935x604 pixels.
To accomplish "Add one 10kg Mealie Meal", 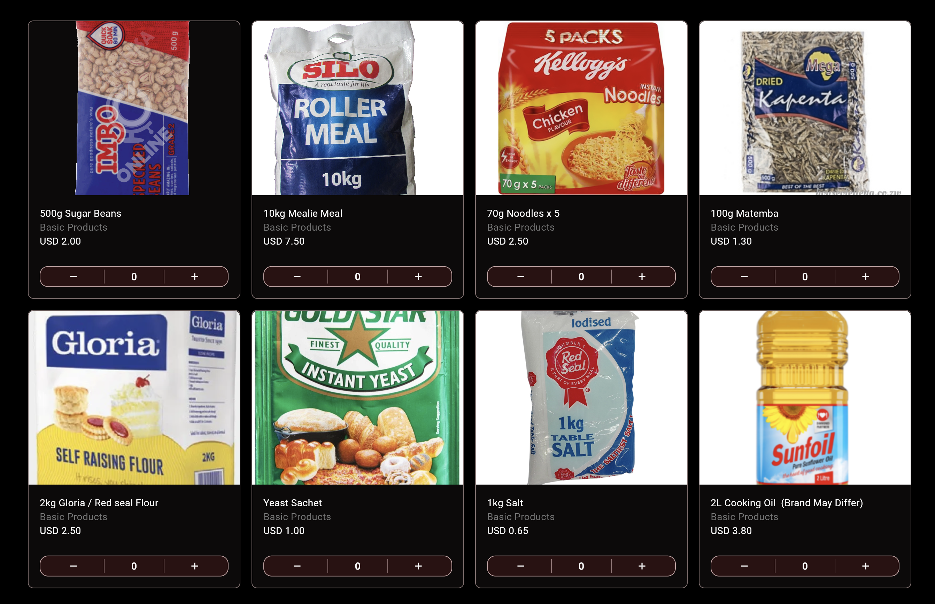I will pyautogui.click(x=418, y=277).
